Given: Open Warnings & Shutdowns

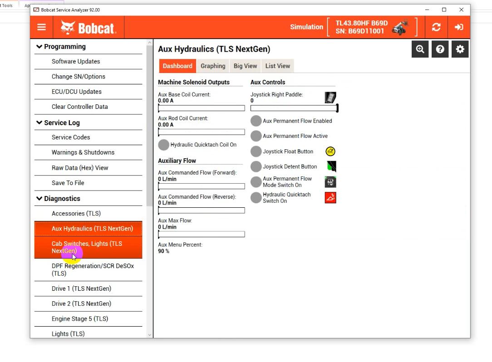Looking at the screenshot, I should click(88, 152).
